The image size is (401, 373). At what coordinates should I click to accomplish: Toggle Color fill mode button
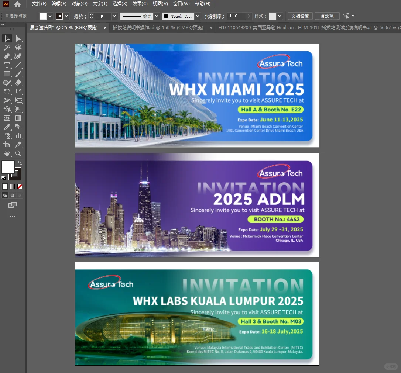(5, 187)
